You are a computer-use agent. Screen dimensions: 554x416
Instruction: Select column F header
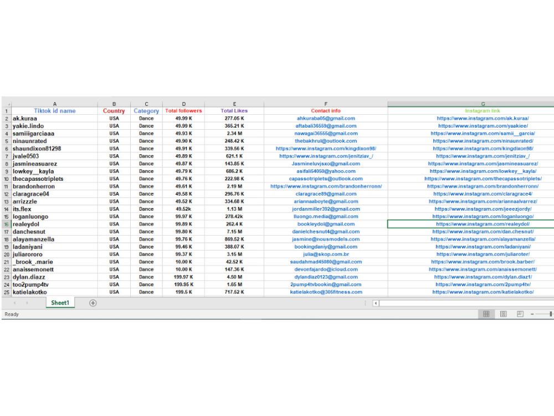click(326, 104)
